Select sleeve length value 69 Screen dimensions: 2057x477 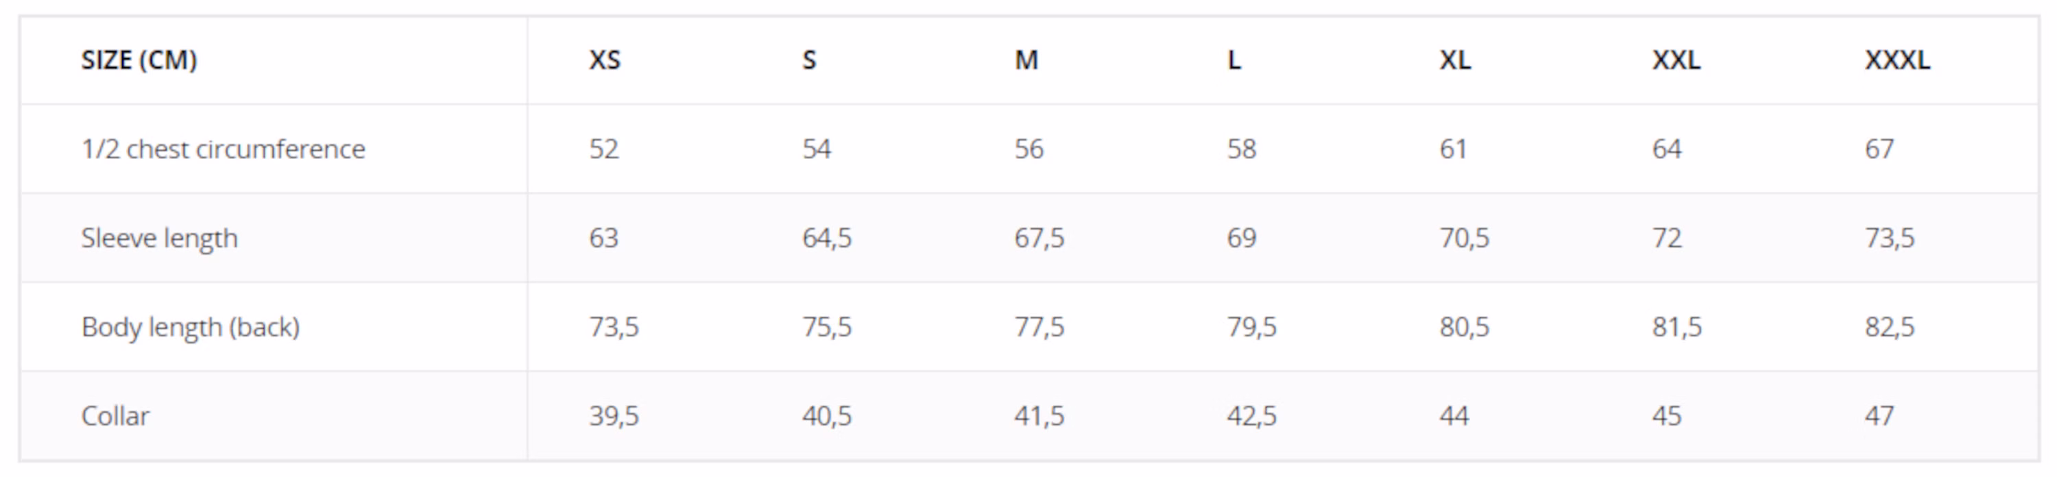[x=1242, y=238]
